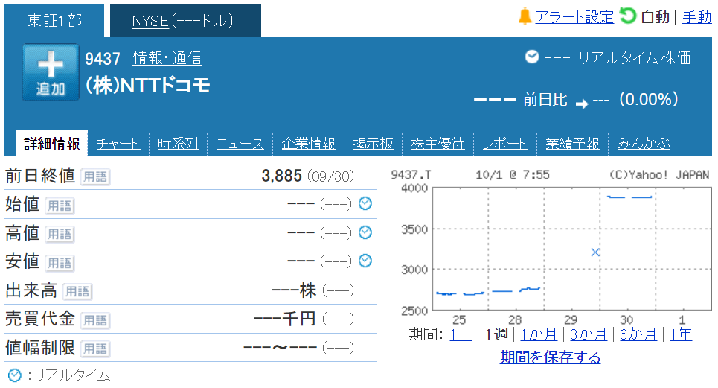
Task: Click the 9437.T chart ticker label
Action: pos(411,175)
